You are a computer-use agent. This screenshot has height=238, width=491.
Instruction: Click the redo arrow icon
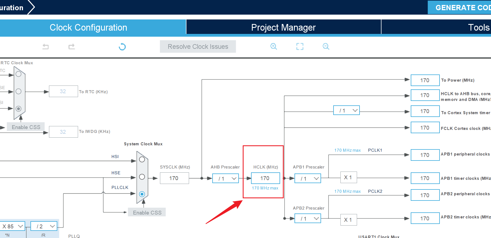72,47
